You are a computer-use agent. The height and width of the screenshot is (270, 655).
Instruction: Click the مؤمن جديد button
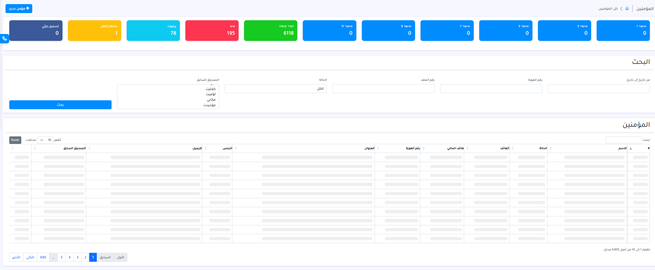[19, 9]
